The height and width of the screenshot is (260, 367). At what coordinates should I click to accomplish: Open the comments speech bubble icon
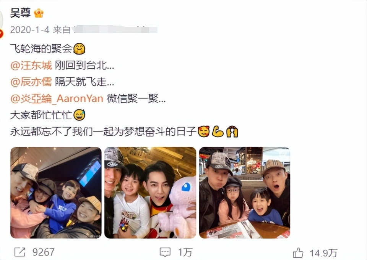click(x=165, y=252)
